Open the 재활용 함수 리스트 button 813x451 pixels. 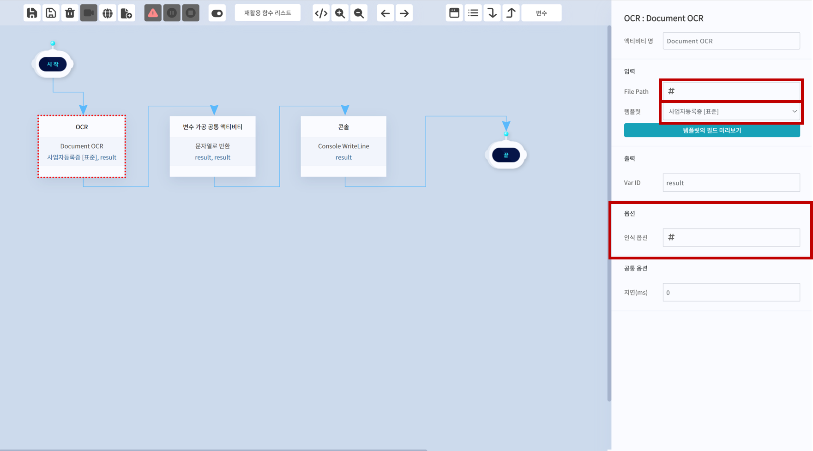268,13
